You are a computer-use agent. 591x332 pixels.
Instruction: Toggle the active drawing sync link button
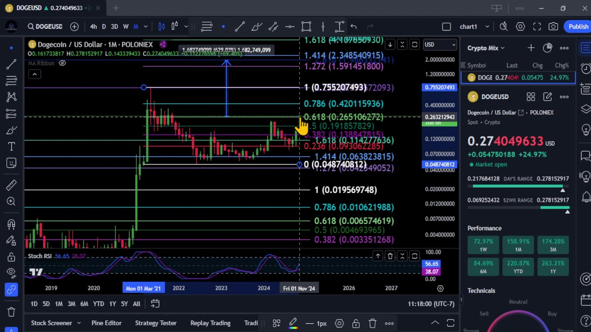[x=11, y=290]
